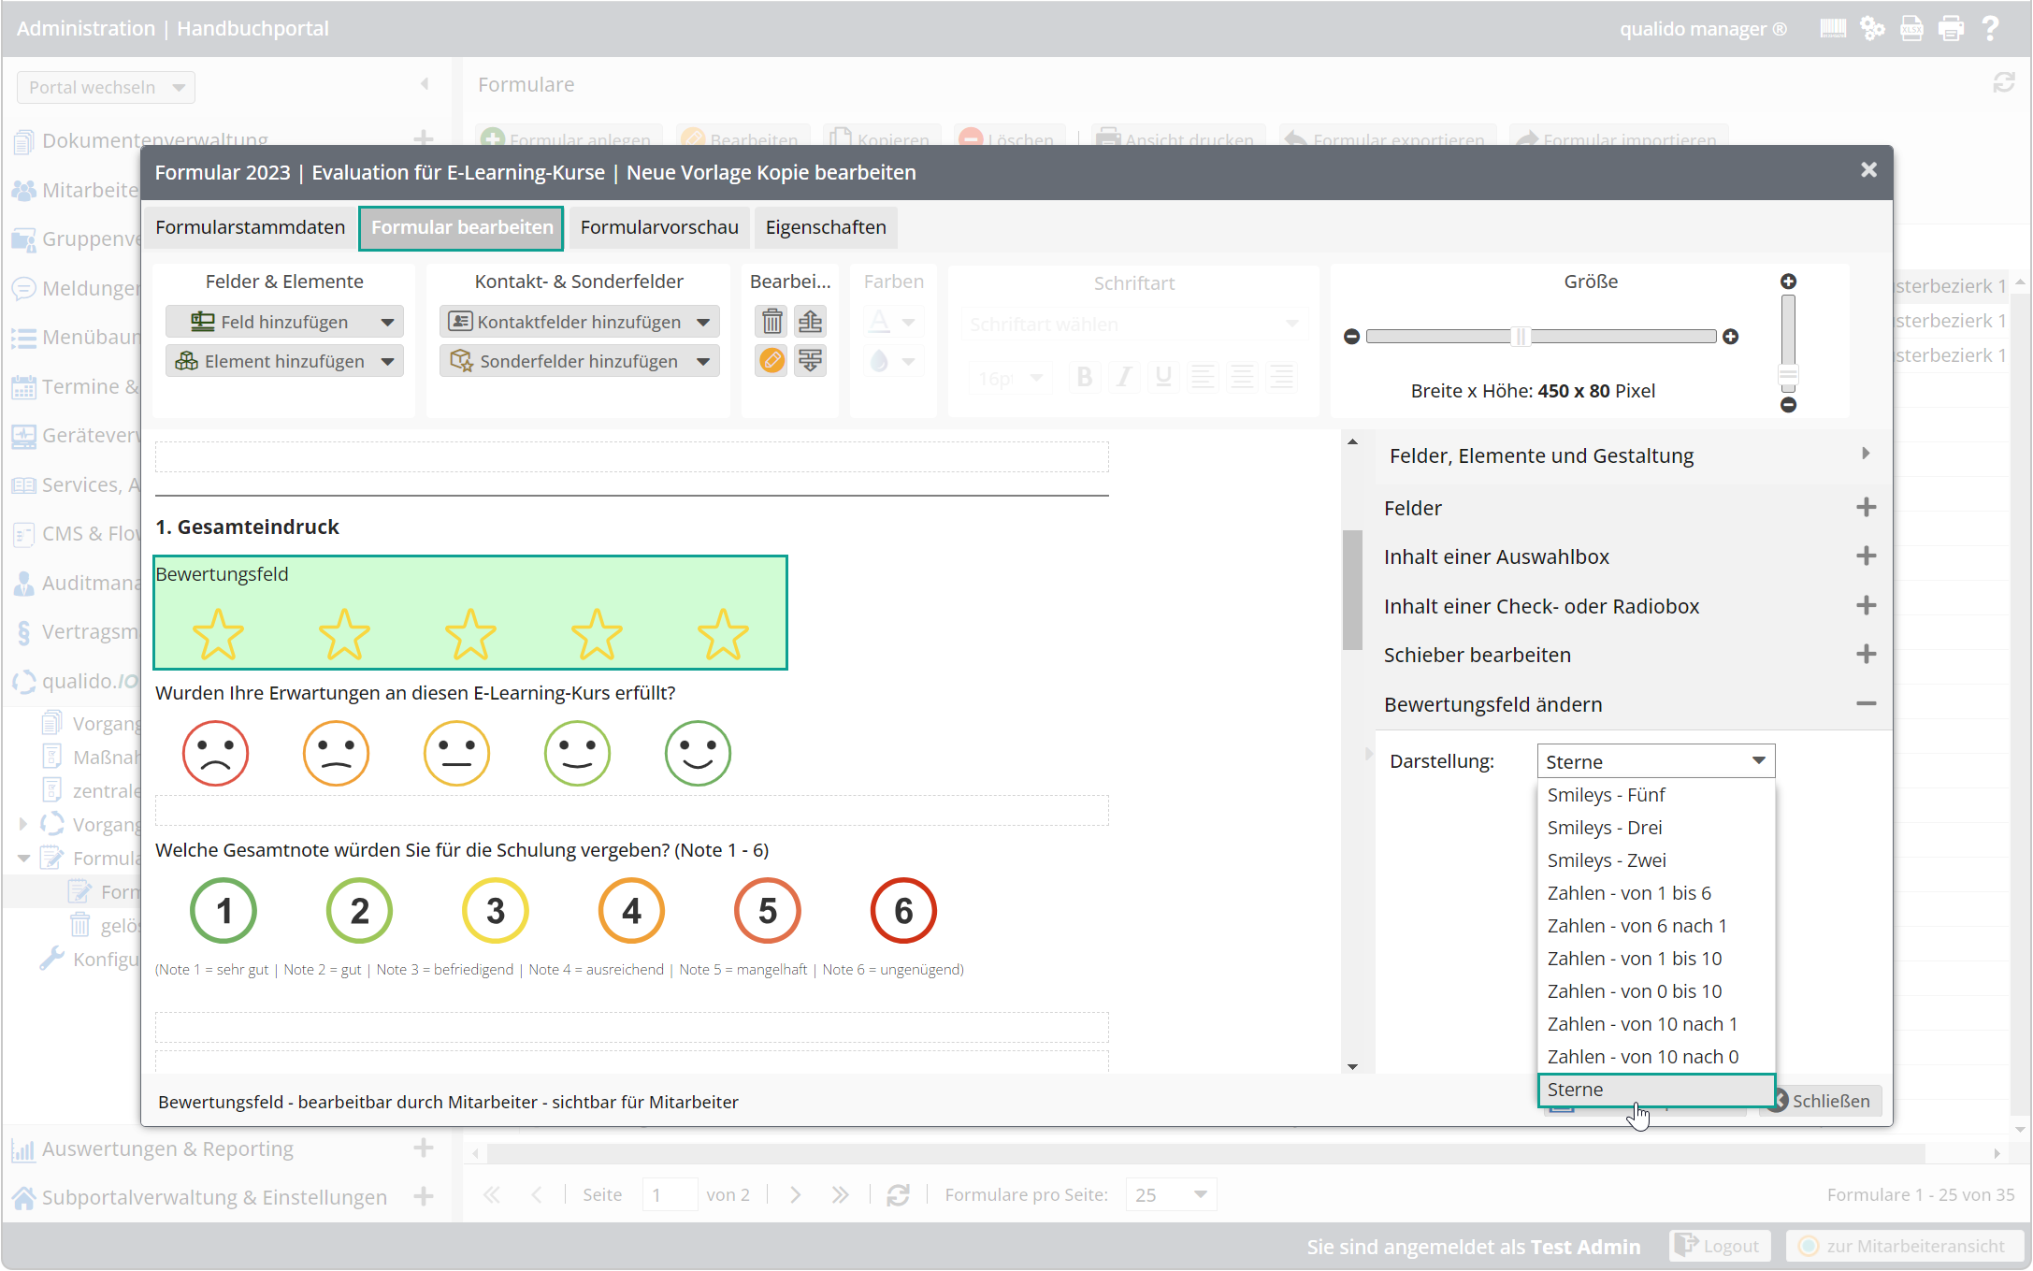Screen dimensions: 2033x1271
Task: Click the printer icon in top header
Action: click(x=1951, y=28)
